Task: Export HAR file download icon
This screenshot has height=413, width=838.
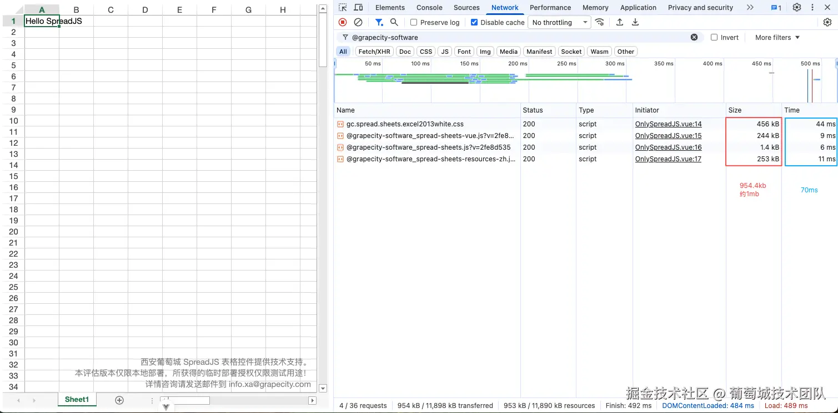Action: 635,22
